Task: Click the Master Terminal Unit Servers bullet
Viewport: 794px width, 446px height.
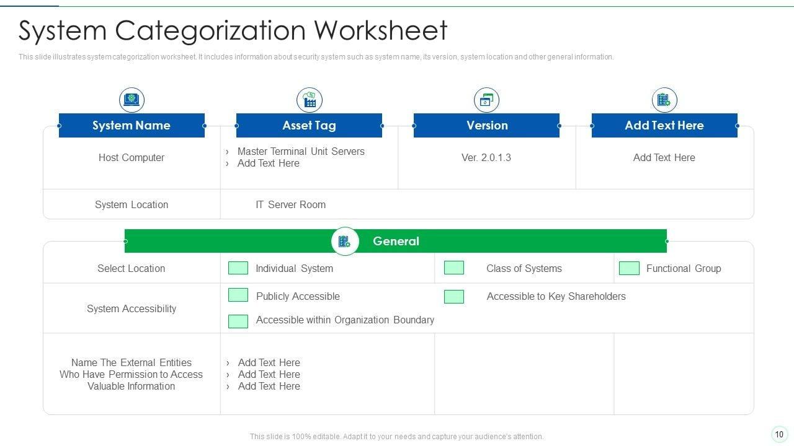Action: 301,151
